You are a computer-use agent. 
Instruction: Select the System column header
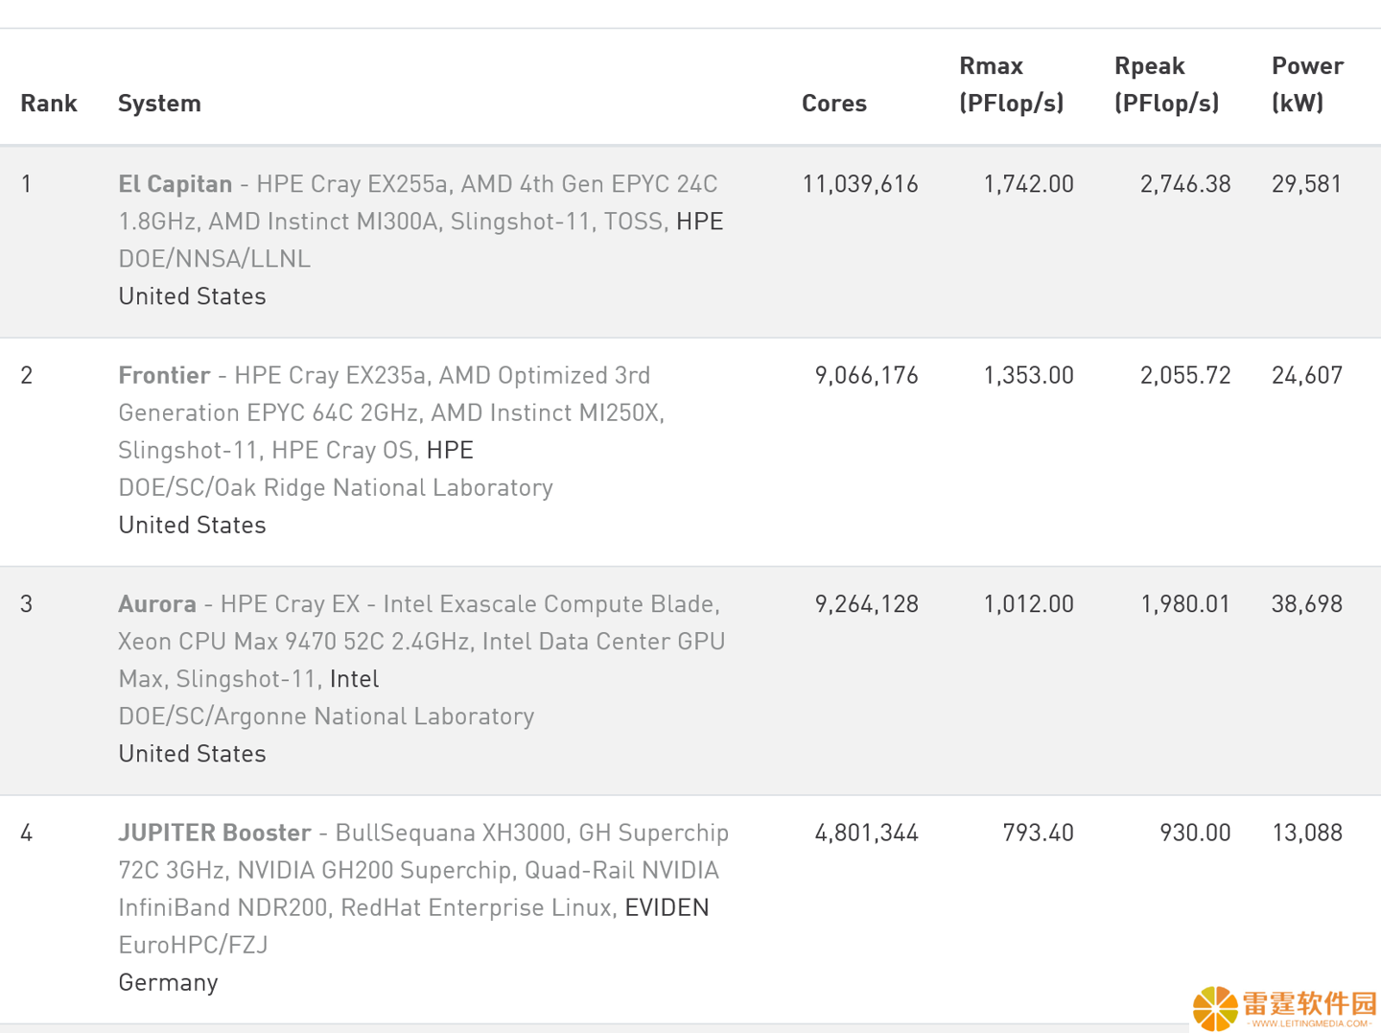click(159, 103)
